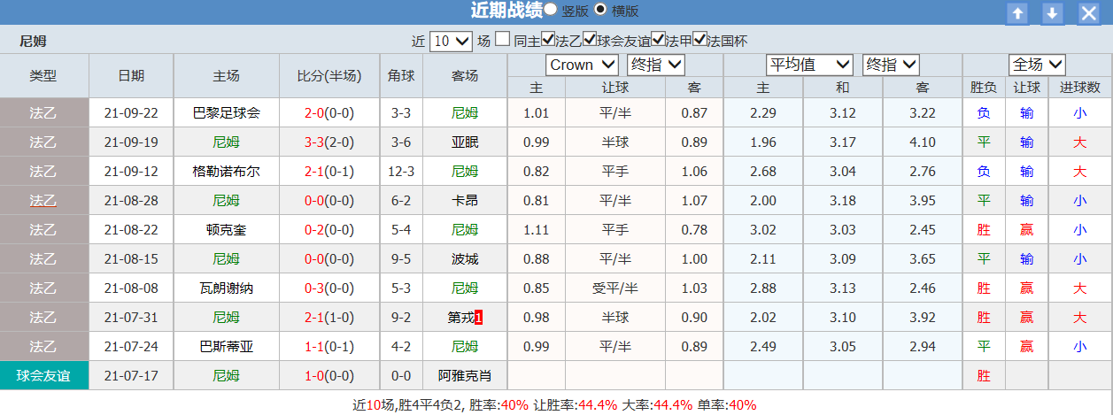The height and width of the screenshot is (415, 1113).
Task: Select the 竖版 radio button
Action: coord(551,10)
